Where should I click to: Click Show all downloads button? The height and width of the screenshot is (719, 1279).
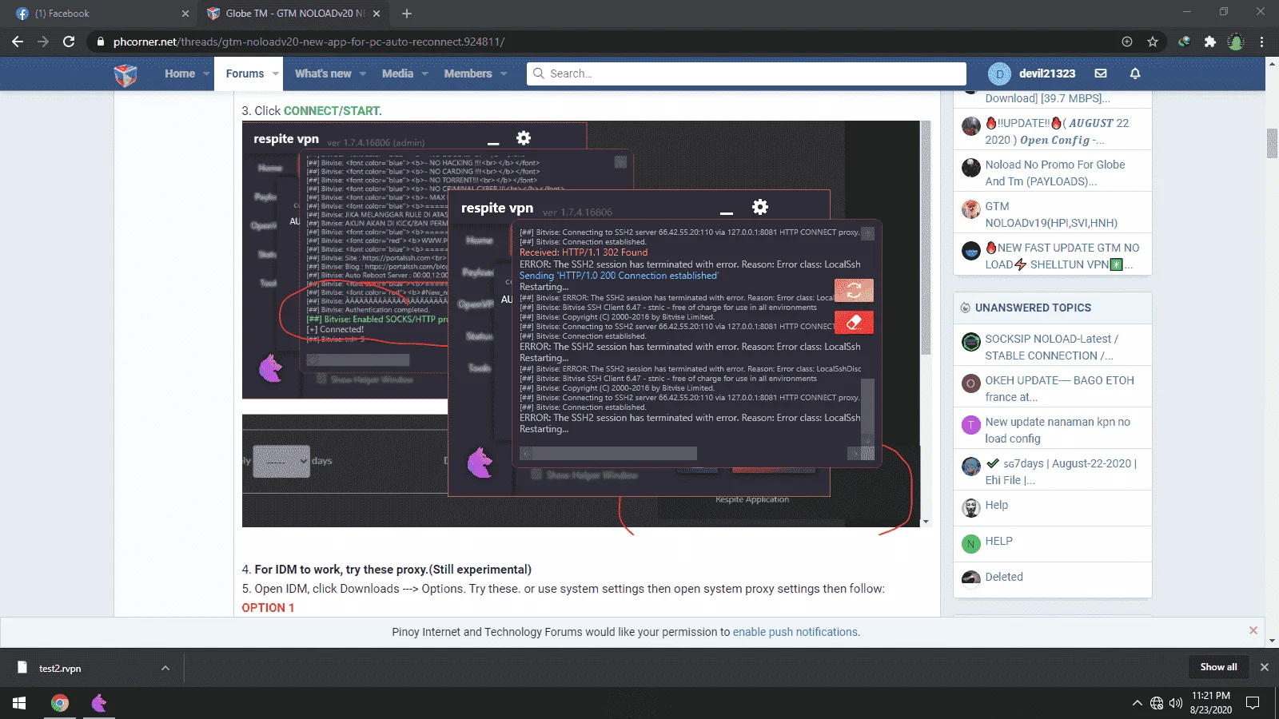[1218, 667]
